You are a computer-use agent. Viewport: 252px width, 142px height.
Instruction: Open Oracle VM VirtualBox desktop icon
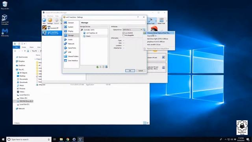[5, 20]
